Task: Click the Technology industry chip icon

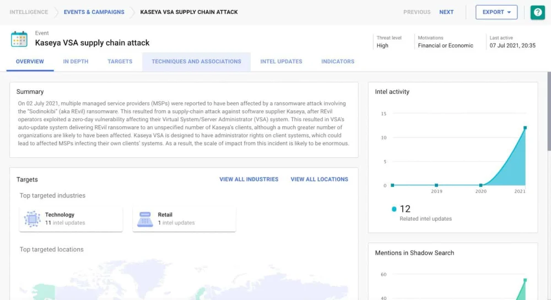Action: [x=33, y=219]
